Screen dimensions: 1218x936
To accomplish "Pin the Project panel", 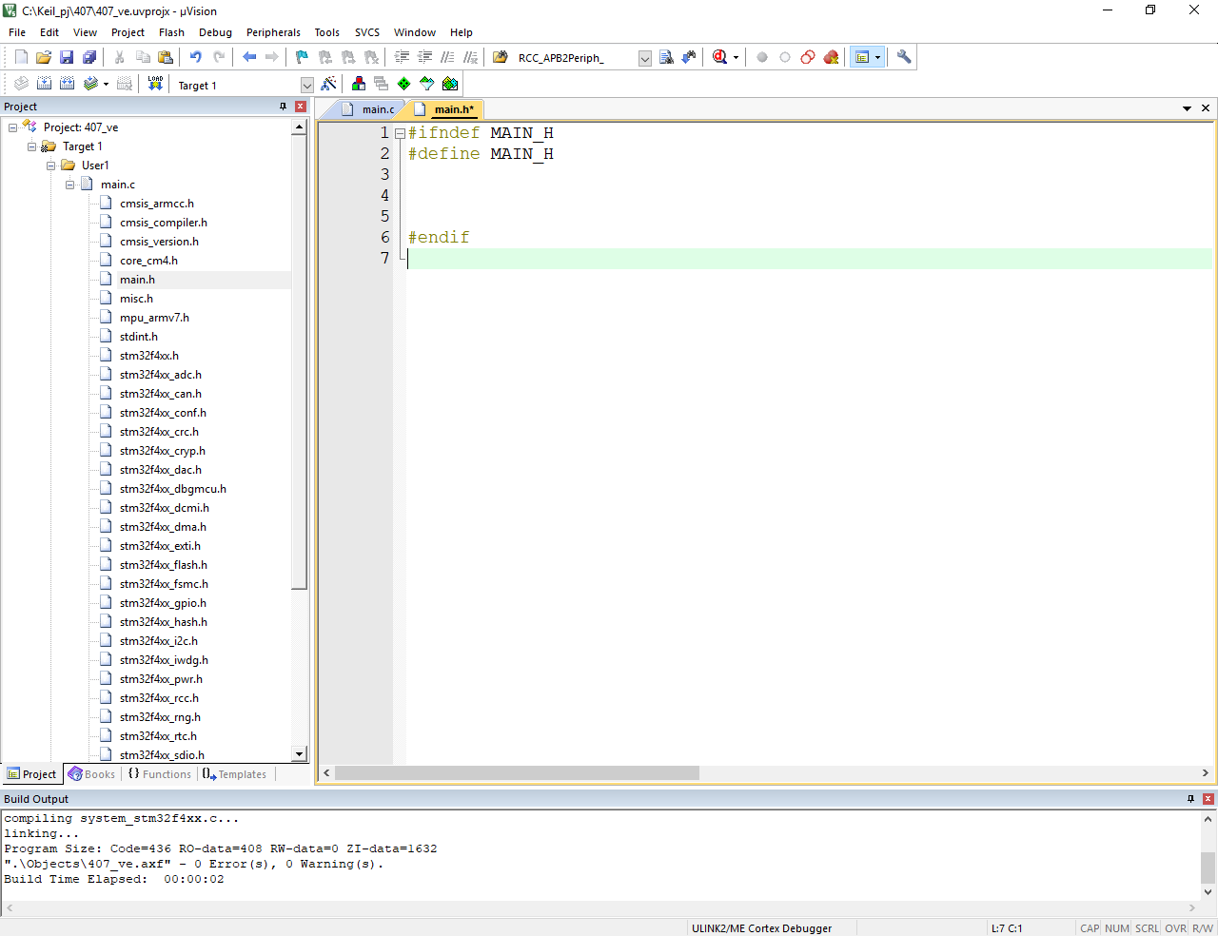I will click(283, 107).
